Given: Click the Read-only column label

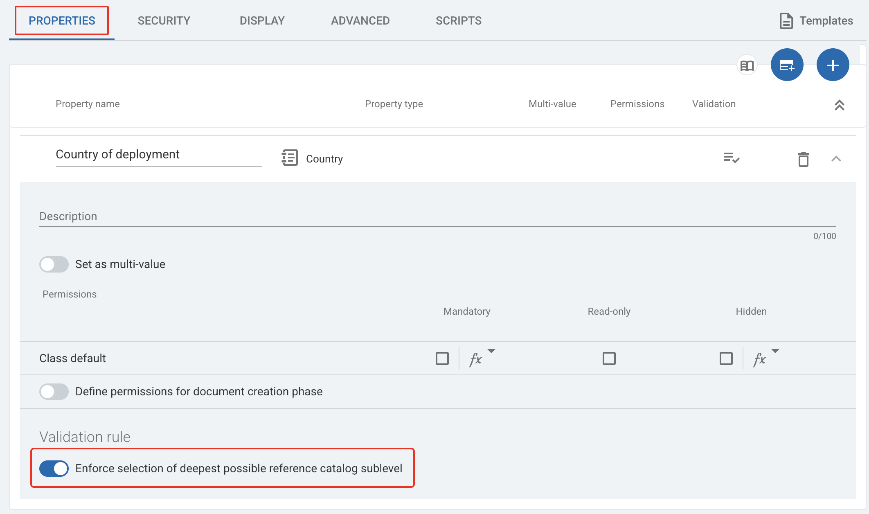Looking at the screenshot, I should coord(609,311).
